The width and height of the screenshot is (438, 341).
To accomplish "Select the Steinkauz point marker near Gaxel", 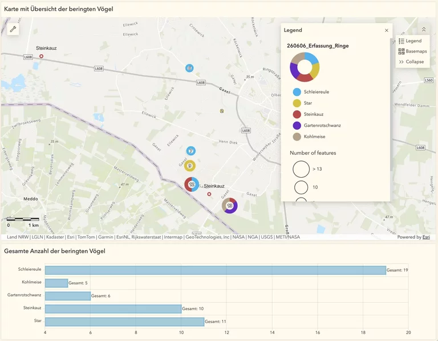I will 209,194.
